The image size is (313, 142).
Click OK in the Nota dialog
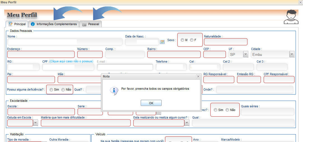[x=151, y=103]
